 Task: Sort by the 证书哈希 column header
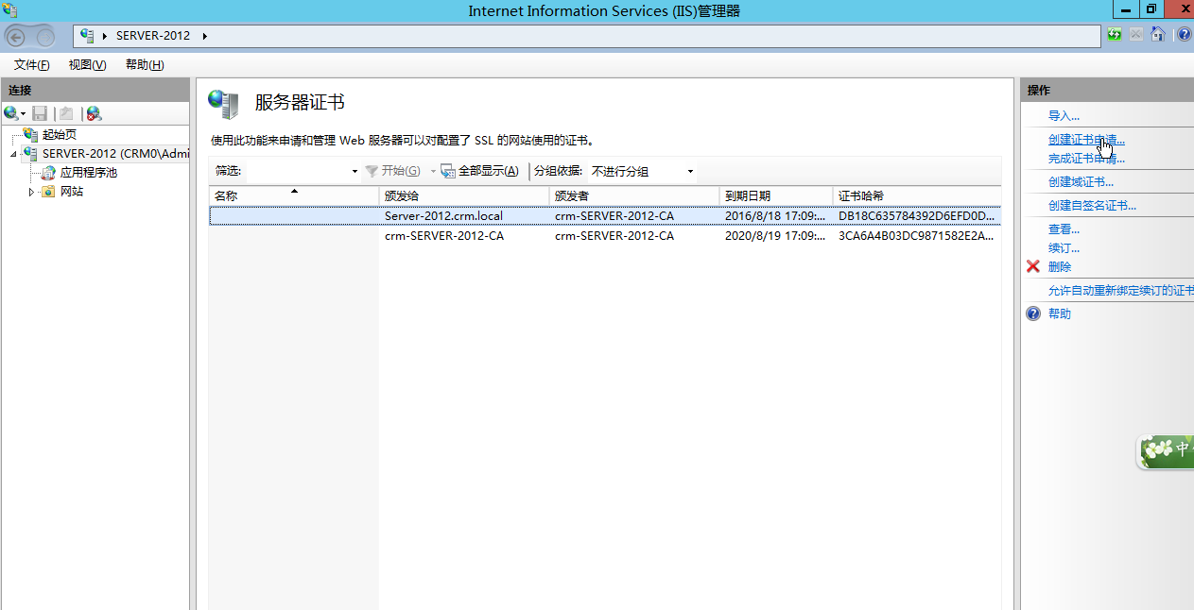[917, 195]
